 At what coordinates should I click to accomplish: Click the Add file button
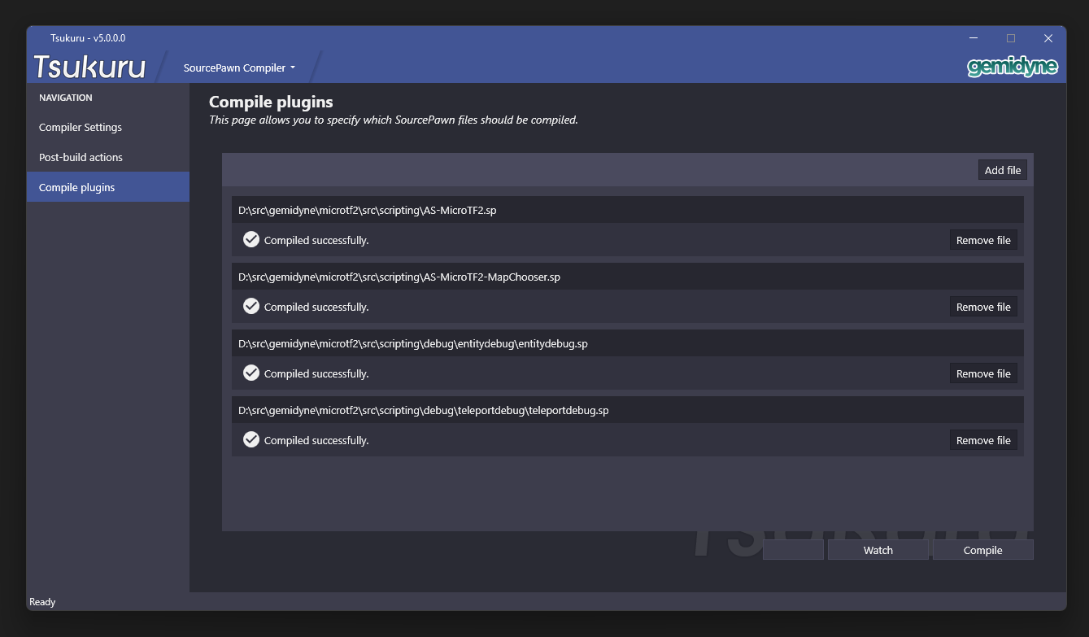coord(1002,170)
